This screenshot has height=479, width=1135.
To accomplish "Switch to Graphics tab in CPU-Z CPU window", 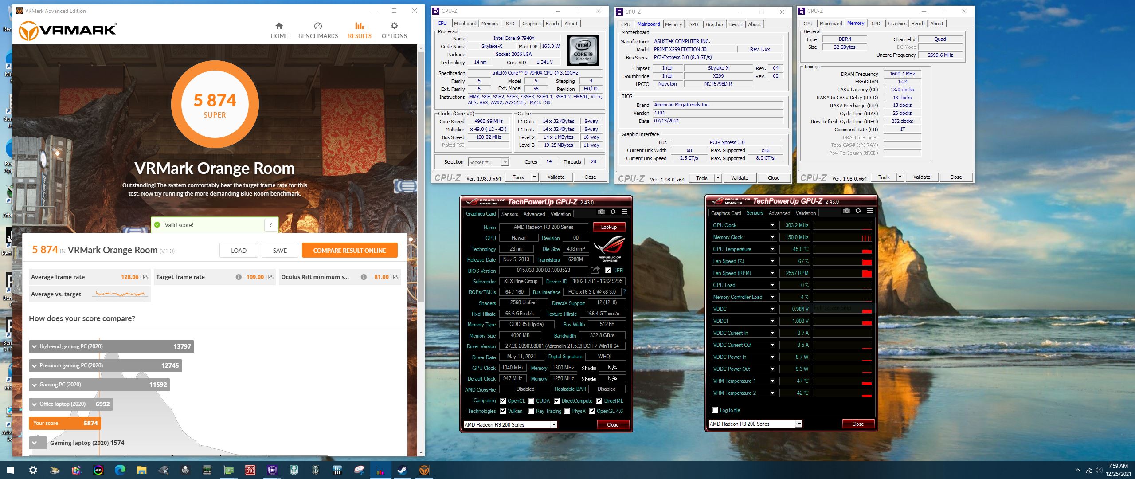I will pos(531,24).
